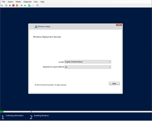Image resolution: width=152 pixels, height=121 pixels.
Task: Click the 'Windows Deployment Services' heading
Action: [x=47, y=37]
